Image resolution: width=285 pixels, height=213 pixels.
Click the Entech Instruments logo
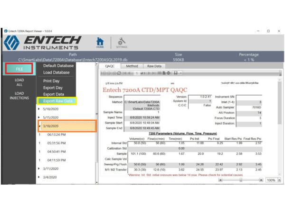point(43,43)
